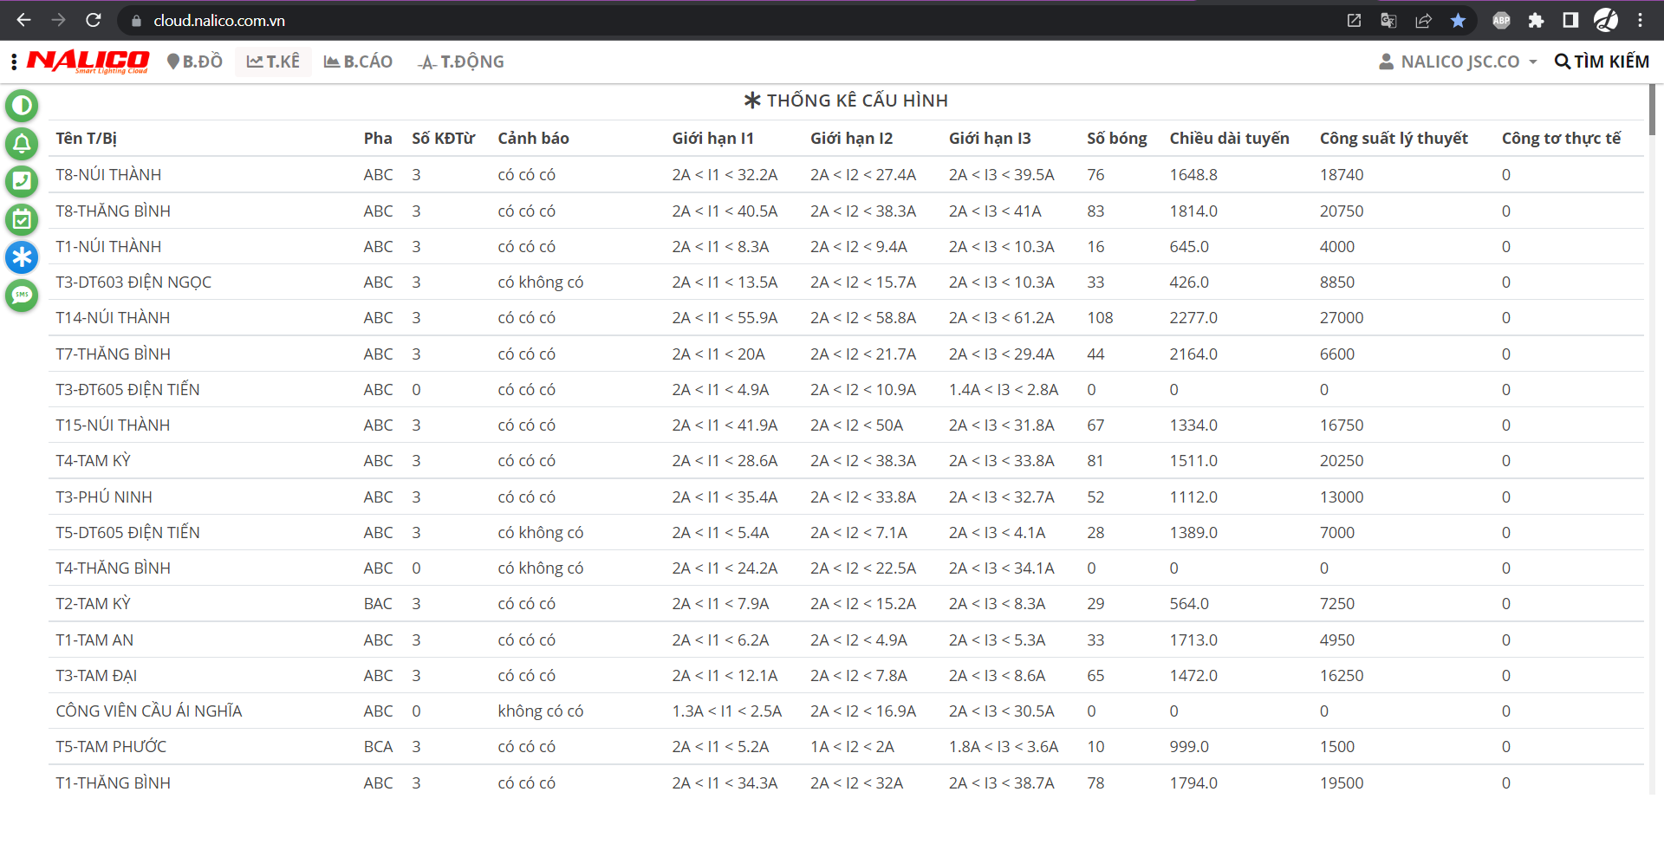Open the B.ĐỒ map tab
1664x844 pixels.
[195, 62]
